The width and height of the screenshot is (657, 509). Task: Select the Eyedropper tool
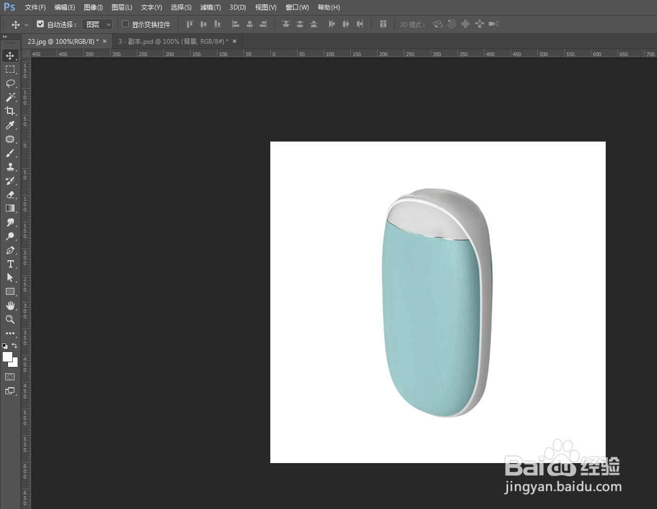tap(10, 125)
